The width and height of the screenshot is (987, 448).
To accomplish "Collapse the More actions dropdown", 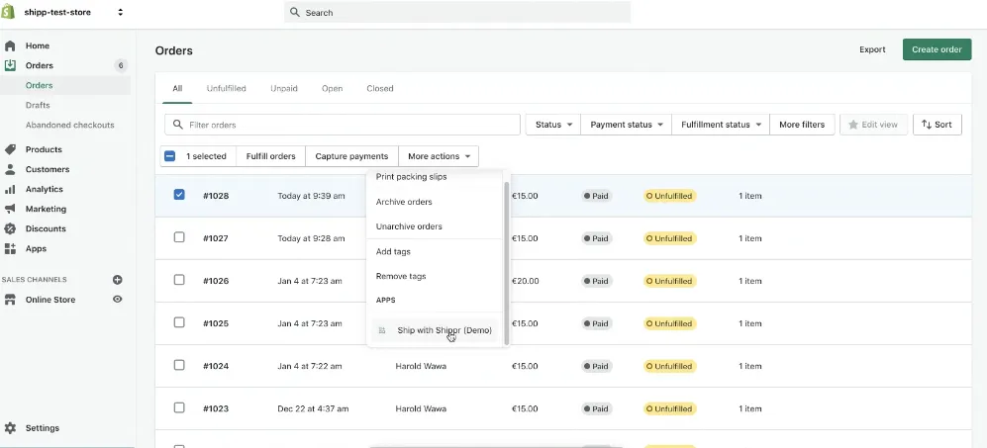I will click(439, 156).
